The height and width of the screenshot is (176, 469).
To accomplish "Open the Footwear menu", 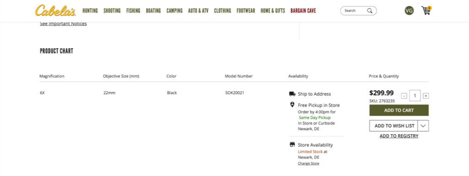I will coord(246,11).
